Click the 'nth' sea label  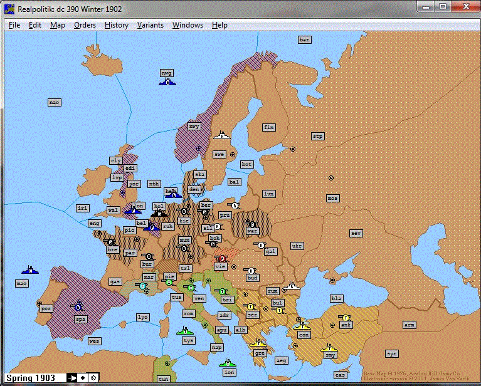pyautogui.click(x=154, y=184)
